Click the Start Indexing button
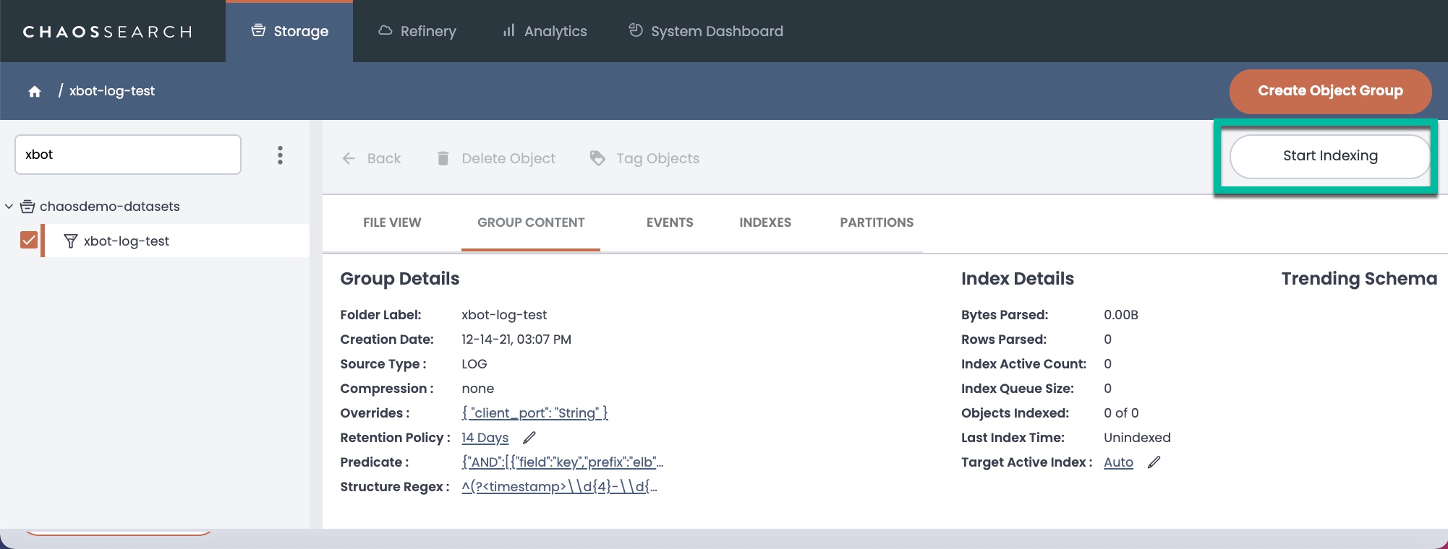Viewport: 1448px width, 549px height. (1330, 156)
